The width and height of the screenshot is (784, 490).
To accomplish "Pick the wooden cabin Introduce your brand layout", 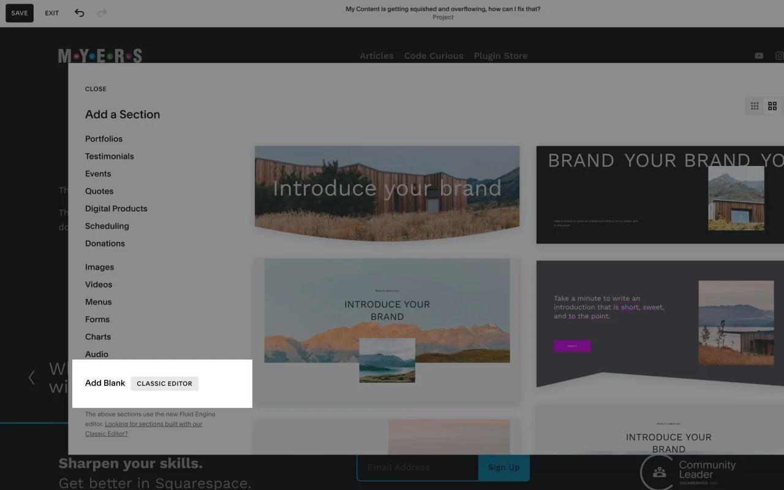I will point(387,194).
